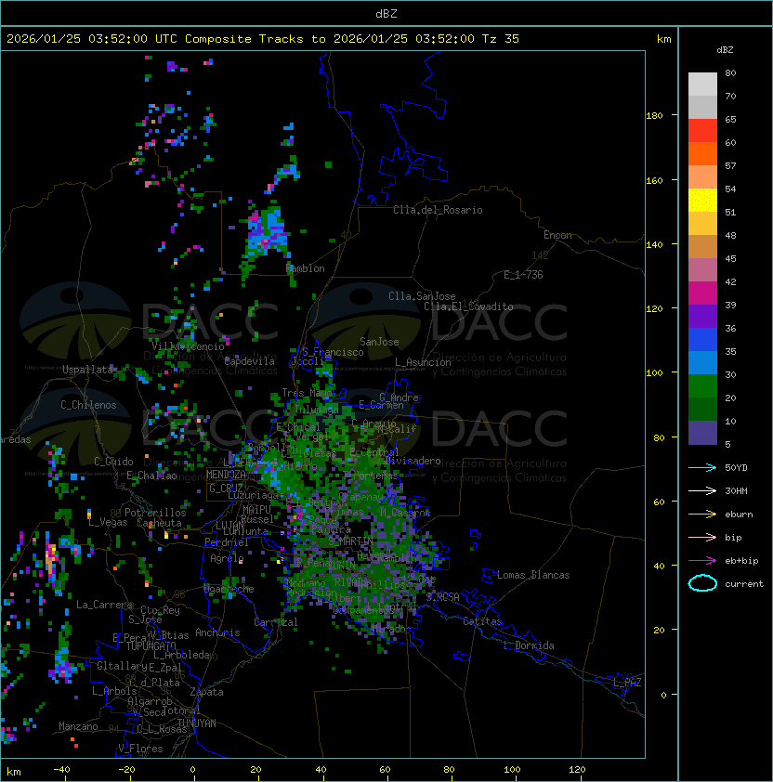Click the 180 tick on right axis
Viewport: 773px width, 782px height.
click(654, 116)
